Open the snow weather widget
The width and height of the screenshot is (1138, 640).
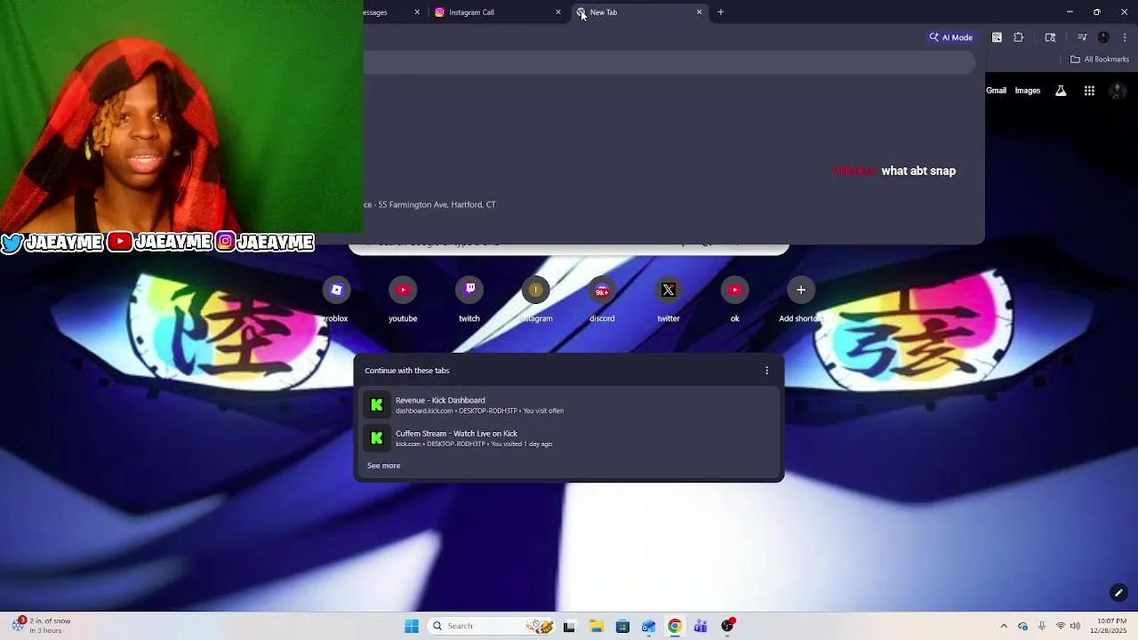[x=42, y=626]
